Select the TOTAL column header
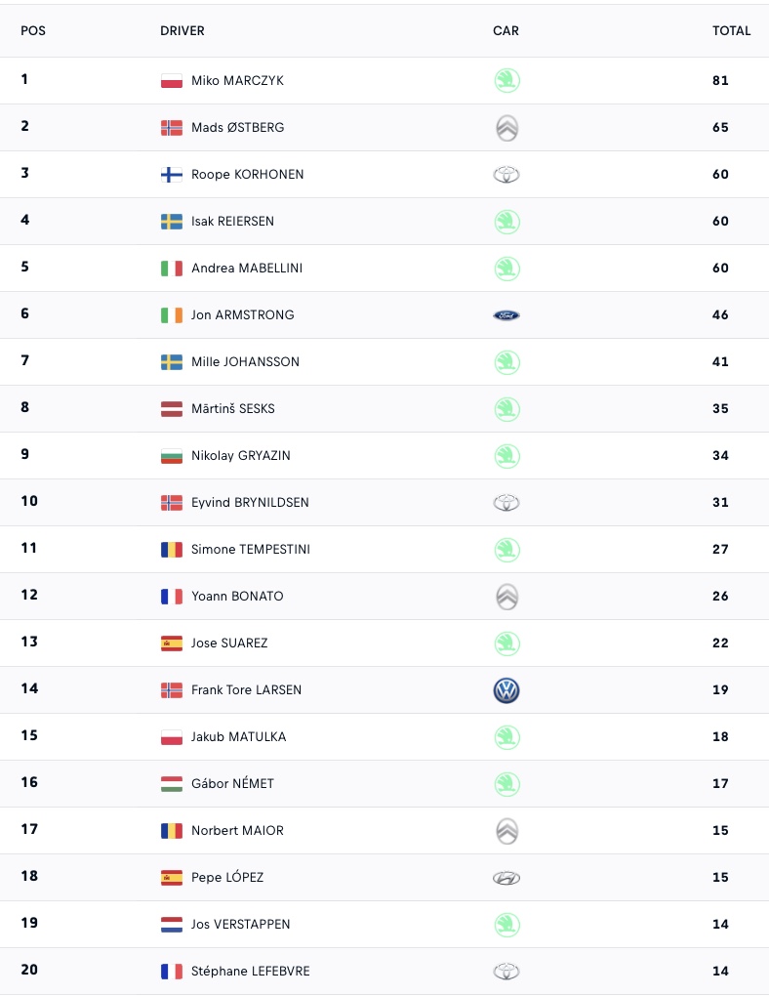769x996 pixels. [x=731, y=30]
